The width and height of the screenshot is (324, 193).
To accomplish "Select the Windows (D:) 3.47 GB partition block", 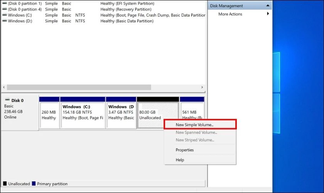I will coord(121,115).
